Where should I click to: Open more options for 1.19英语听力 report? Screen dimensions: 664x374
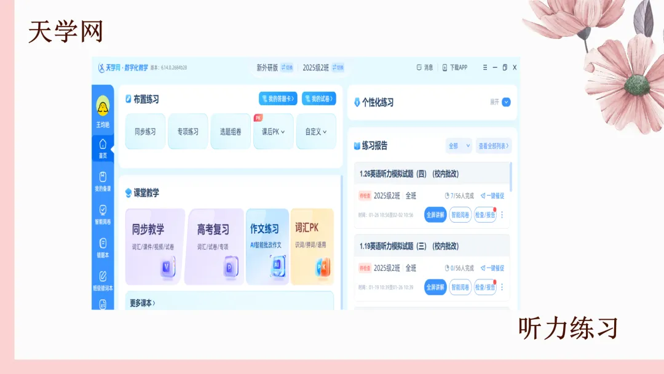(502, 287)
